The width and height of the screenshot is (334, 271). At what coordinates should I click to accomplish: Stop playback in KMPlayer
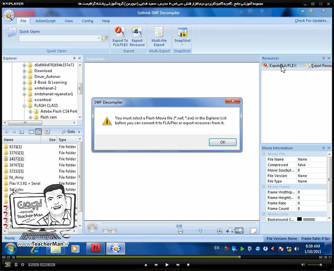click(x=188, y=265)
